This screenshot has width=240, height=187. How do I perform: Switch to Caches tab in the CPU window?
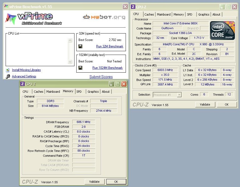coord(149,14)
